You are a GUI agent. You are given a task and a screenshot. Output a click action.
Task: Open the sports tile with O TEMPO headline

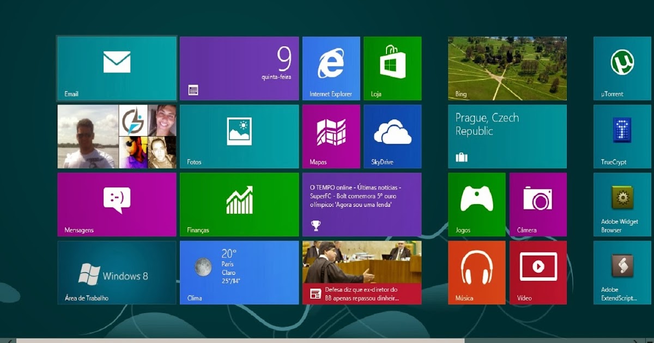[x=362, y=205]
